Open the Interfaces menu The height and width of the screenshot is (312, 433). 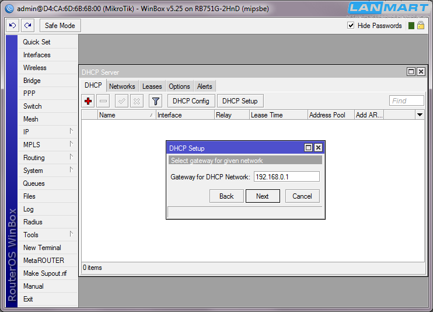tap(47, 55)
